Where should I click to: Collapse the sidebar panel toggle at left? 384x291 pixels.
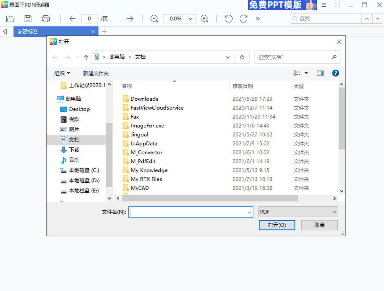(5, 31)
